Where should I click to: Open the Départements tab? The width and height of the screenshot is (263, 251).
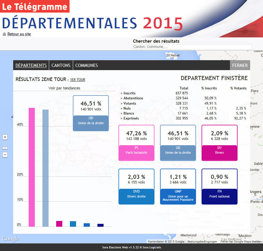point(31,65)
